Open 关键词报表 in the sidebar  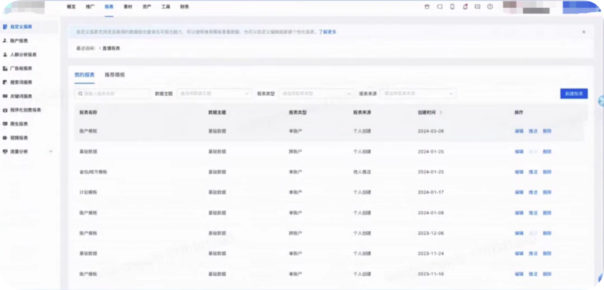click(x=21, y=96)
